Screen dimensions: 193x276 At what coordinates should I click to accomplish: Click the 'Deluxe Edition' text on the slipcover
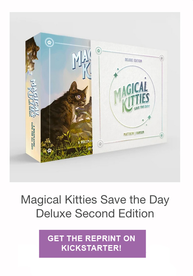(x=134, y=60)
